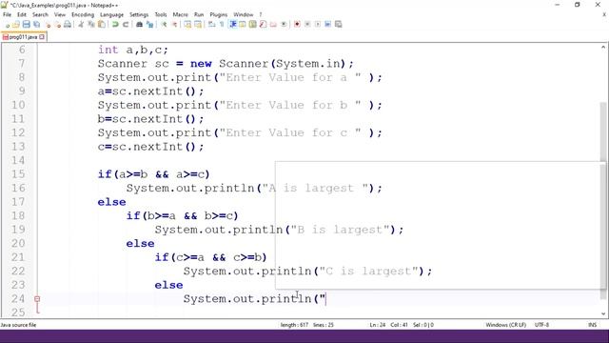Cut selection using the scissors icon
Image resolution: width=609 pixels, height=343 pixels.
tap(81, 25)
